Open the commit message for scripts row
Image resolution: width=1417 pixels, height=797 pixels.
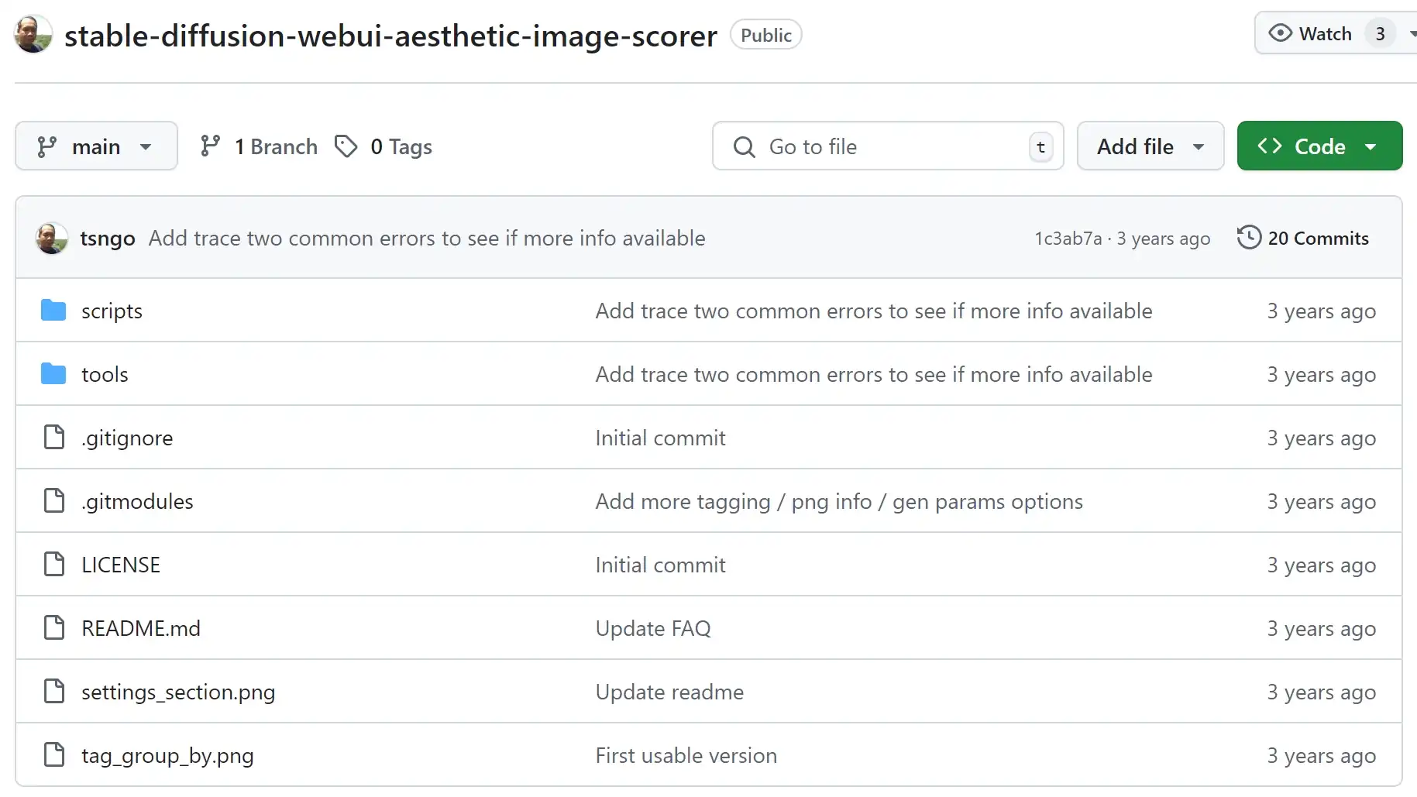click(x=873, y=311)
